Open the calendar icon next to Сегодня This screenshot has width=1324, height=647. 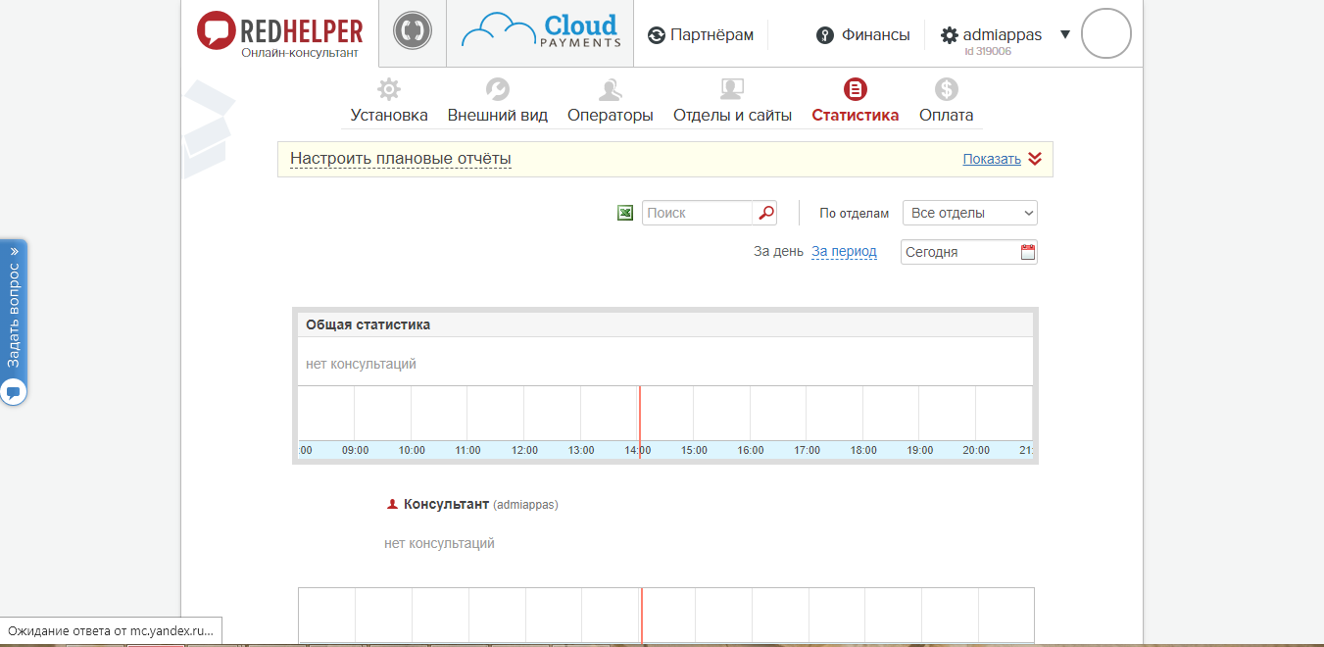(x=1027, y=251)
